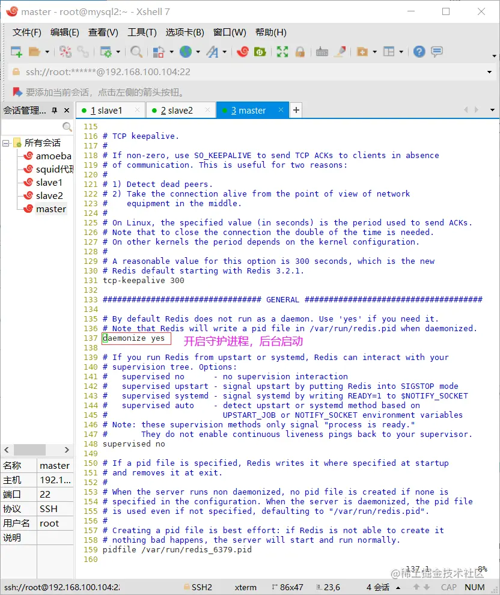The width and height of the screenshot is (500, 595).
Task: Click the session tree scroll right arrow
Action: 67,450
